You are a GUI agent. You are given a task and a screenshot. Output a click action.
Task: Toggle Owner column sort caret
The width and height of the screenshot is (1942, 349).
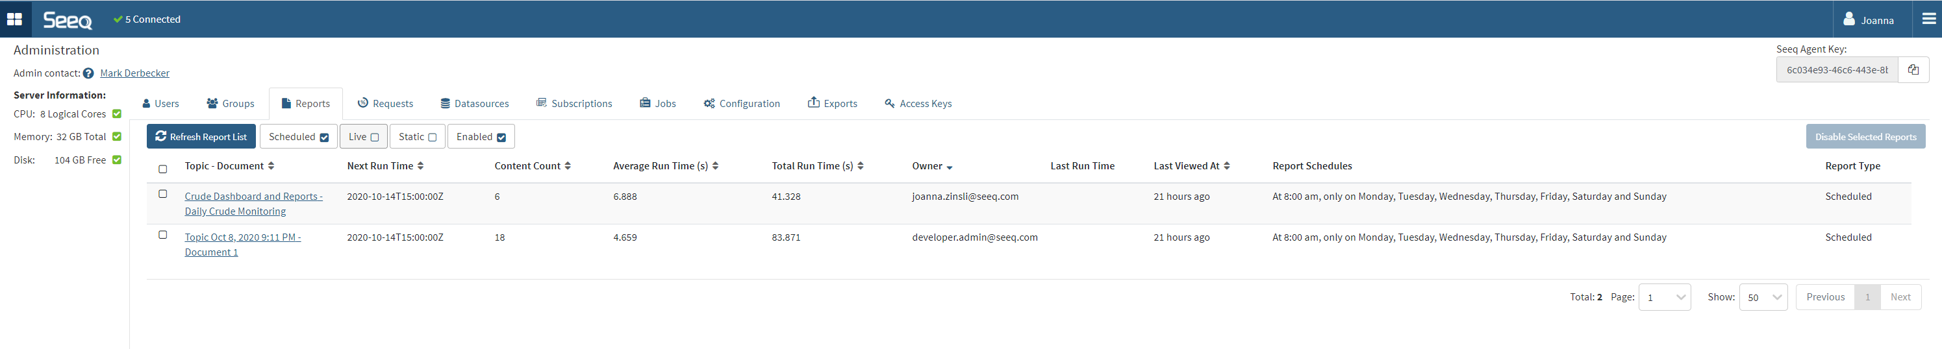pos(949,167)
